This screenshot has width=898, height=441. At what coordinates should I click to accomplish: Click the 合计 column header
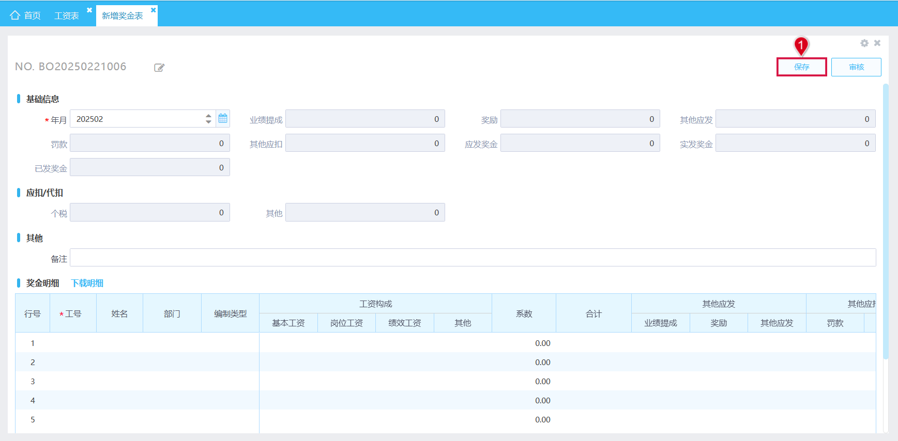(593, 313)
